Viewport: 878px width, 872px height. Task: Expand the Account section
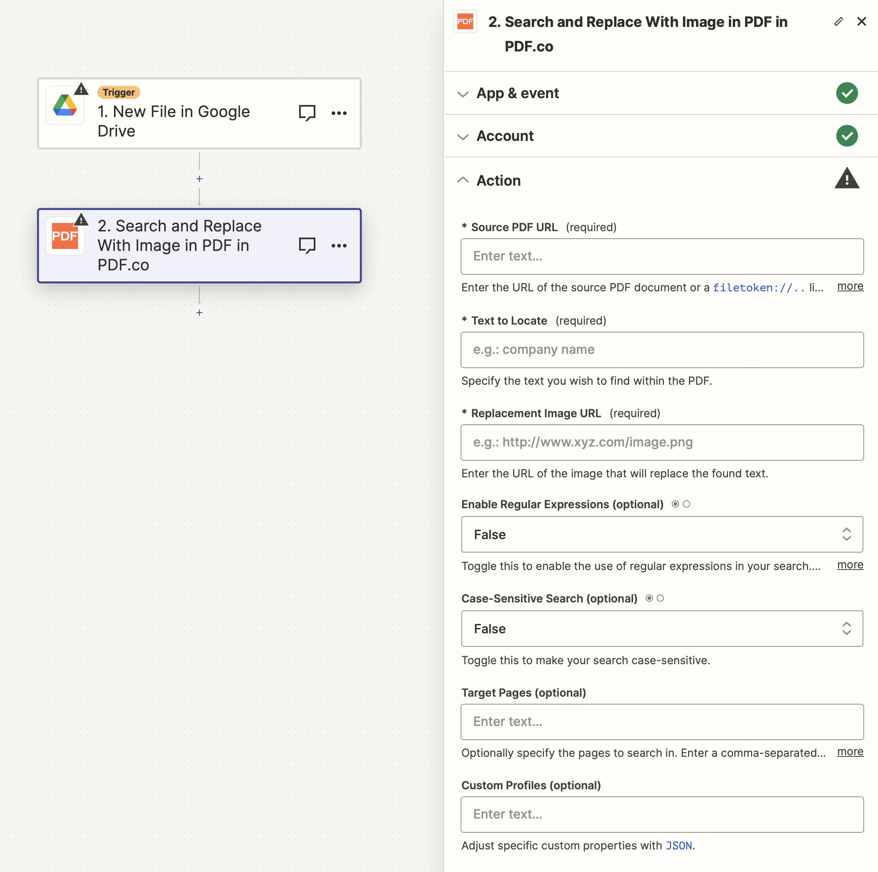click(463, 137)
